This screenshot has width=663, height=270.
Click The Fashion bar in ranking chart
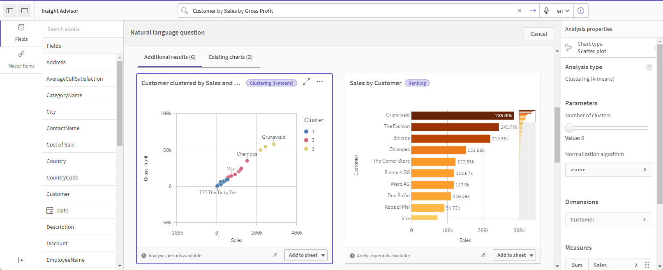pos(455,127)
